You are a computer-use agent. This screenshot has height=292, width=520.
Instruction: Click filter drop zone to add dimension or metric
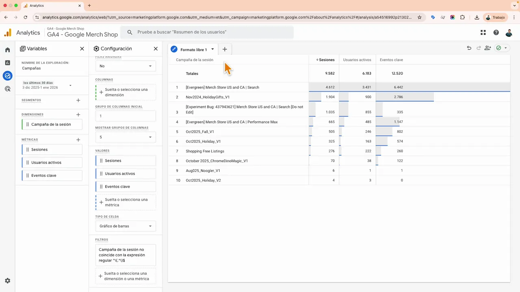tap(126, 276)
